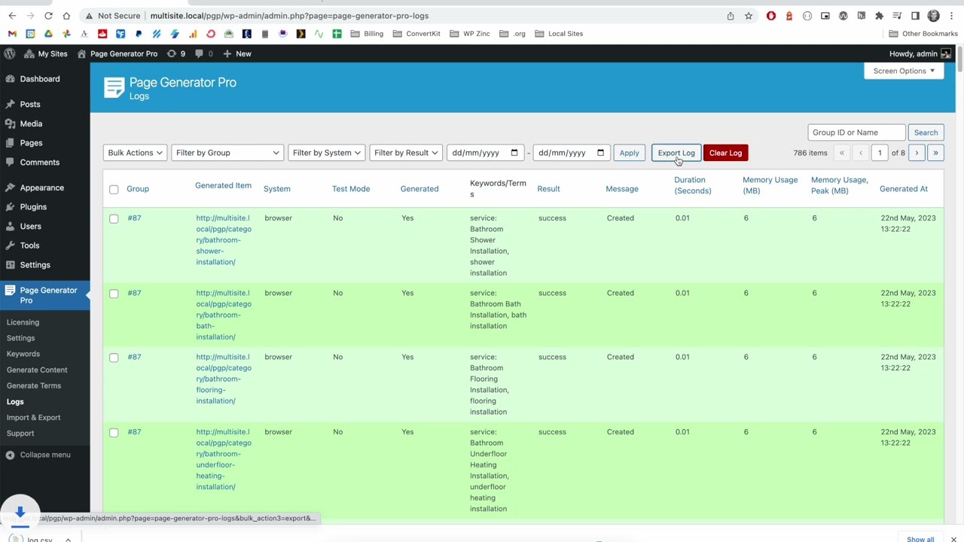Open the Bulk Actions dropdown
This screenshot has width=964, height=542.
pos(135,153)
